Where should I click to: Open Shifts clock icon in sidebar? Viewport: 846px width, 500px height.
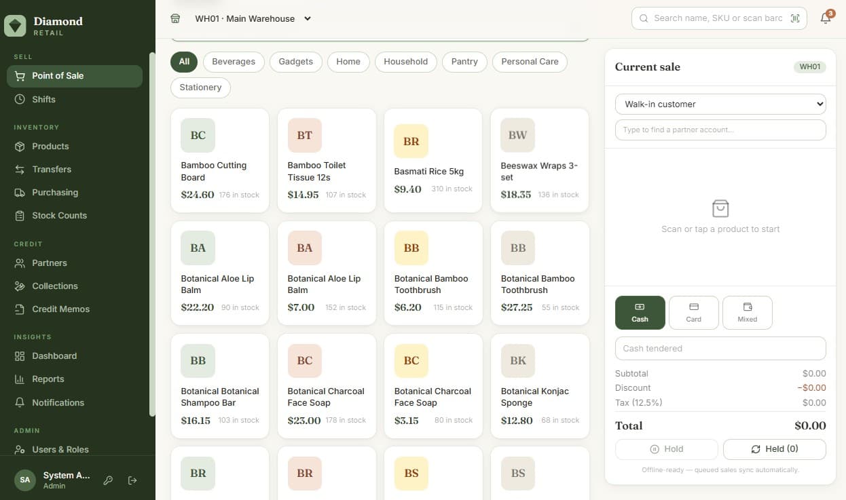(20, 99)
